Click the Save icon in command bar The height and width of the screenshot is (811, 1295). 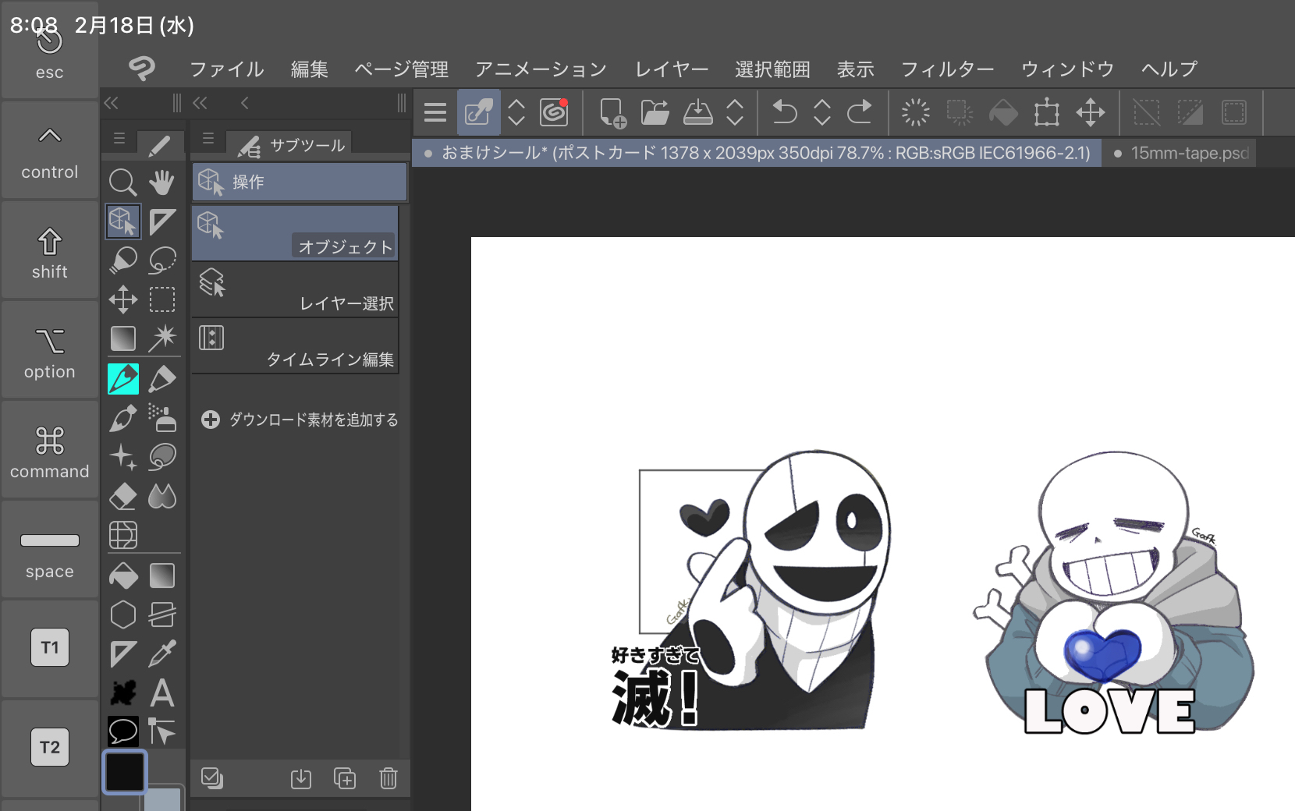coord(697,113)
